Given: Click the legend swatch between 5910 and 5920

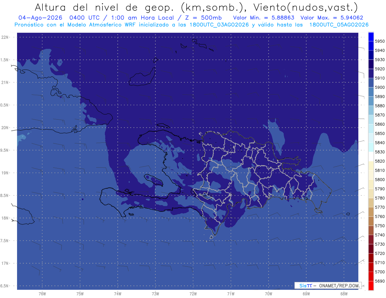Looking at the screenshot, I should pyautogui.click(x=371, y=74).
